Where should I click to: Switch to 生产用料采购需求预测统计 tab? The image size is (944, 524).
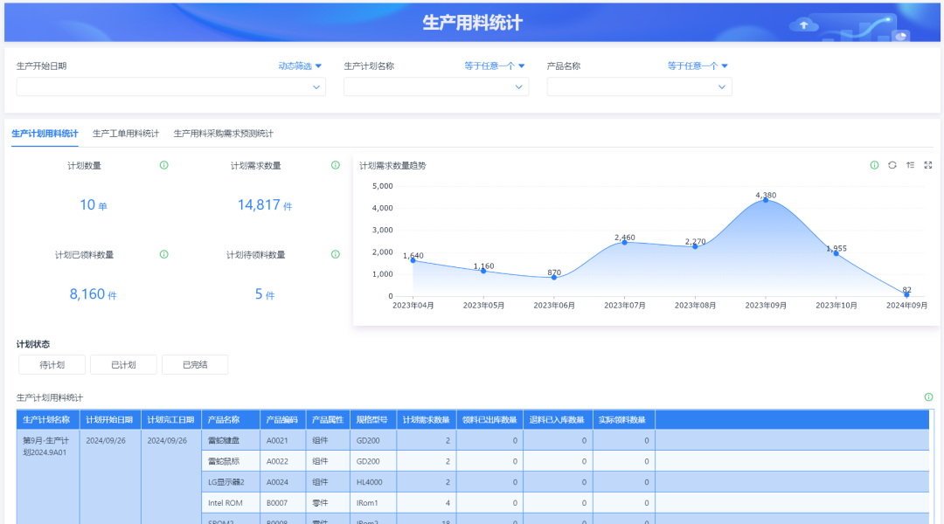(x=223, y=134)
